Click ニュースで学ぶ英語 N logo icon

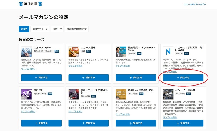coord(168,52)
